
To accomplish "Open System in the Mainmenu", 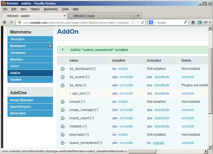I will (x=30, y=80).
